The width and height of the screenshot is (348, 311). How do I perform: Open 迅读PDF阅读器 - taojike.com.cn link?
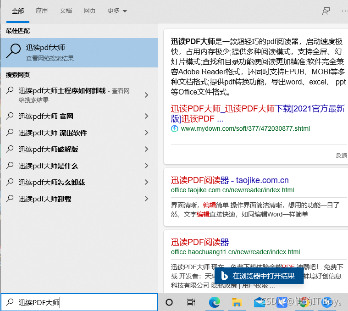(230, 180)
